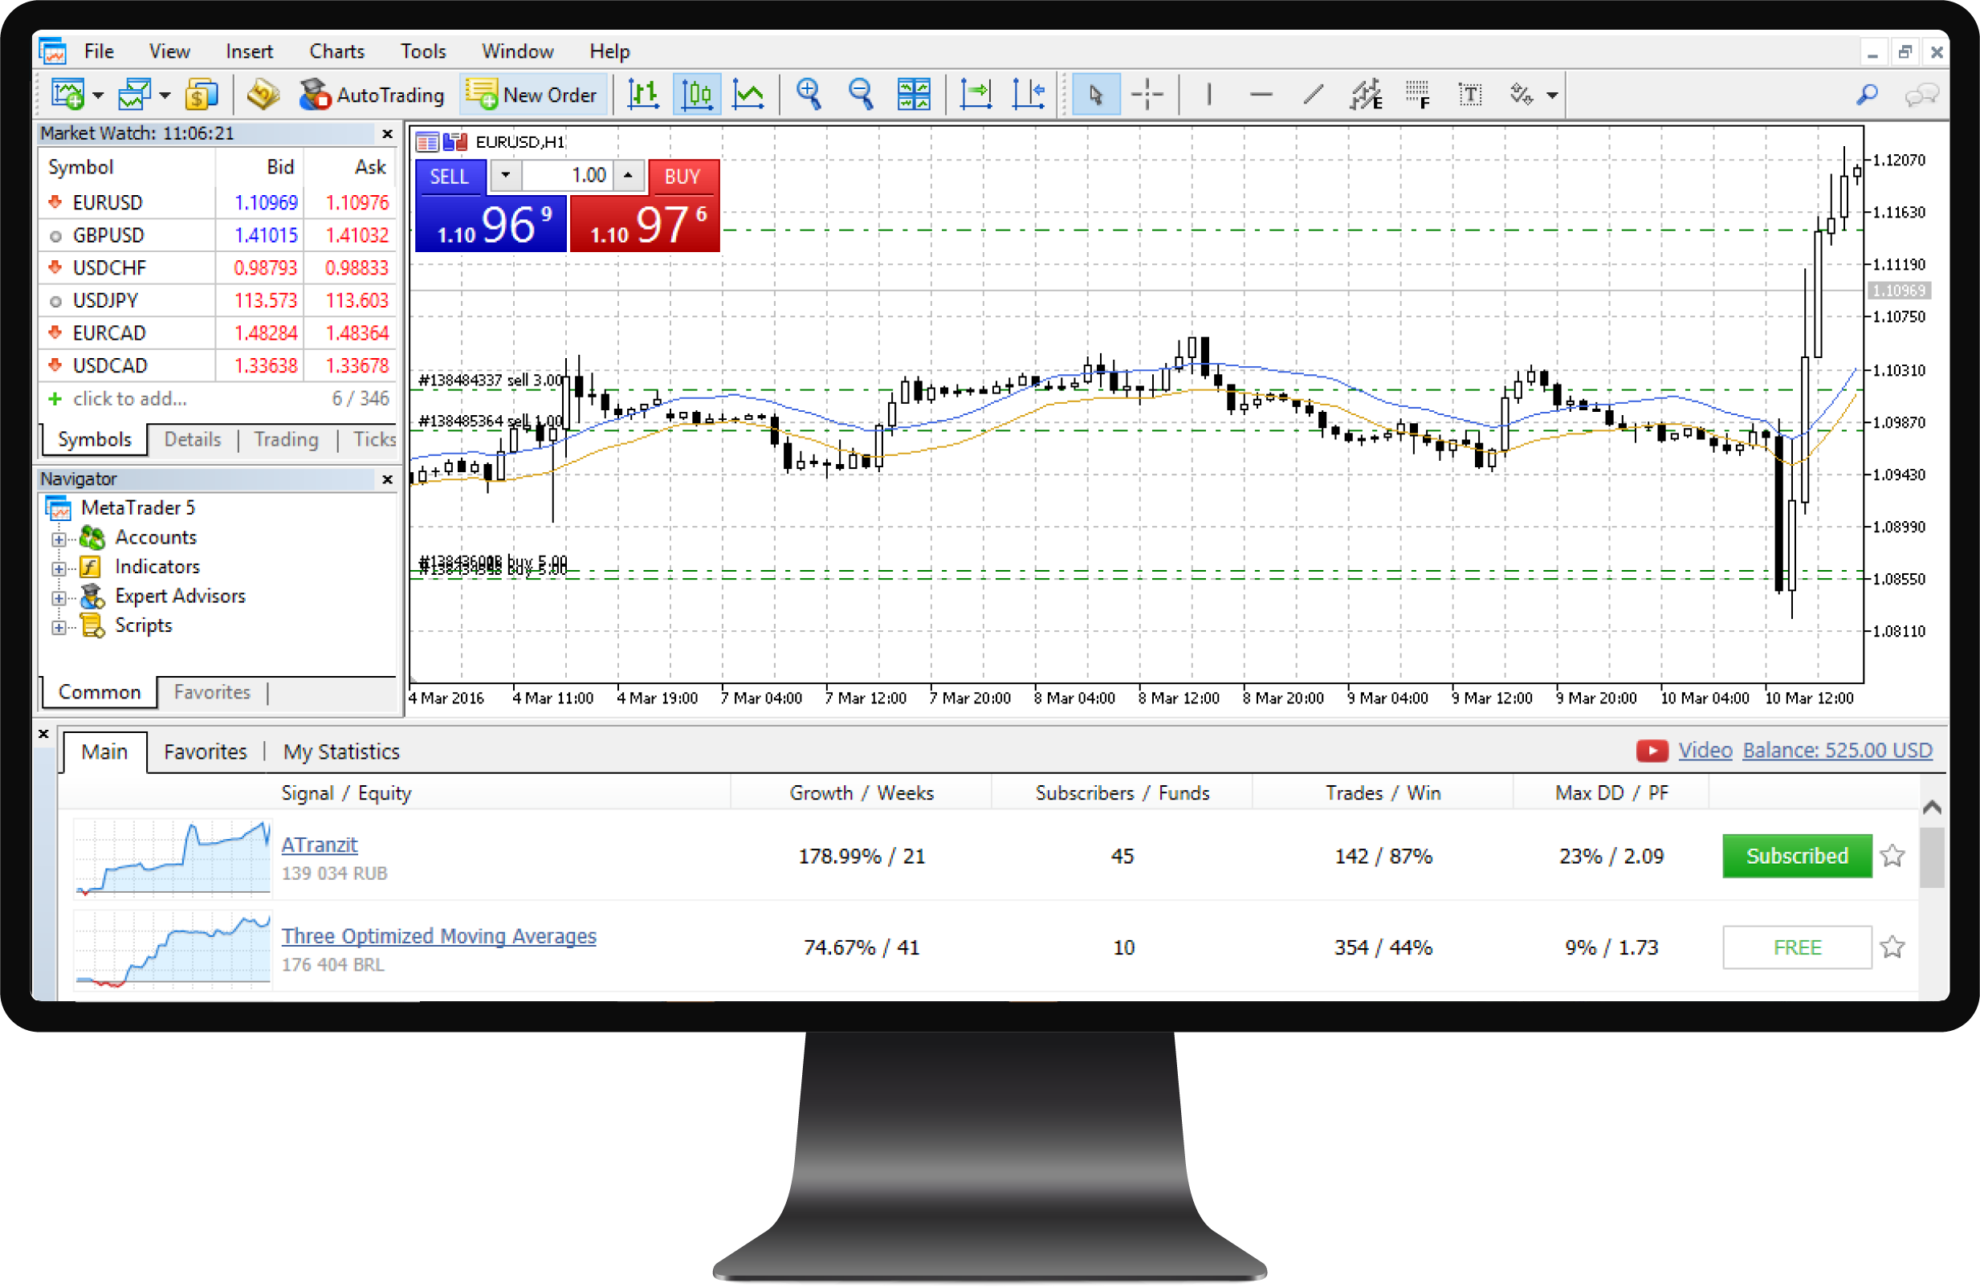Open the chat bubbles icon
Viewport: 1980px width, 1287px height.
click(1921, 95)
